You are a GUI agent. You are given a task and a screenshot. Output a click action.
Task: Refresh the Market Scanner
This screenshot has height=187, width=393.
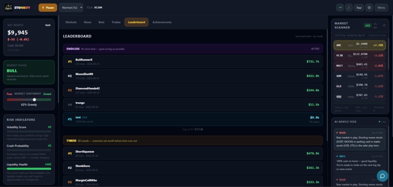(384, 25)
